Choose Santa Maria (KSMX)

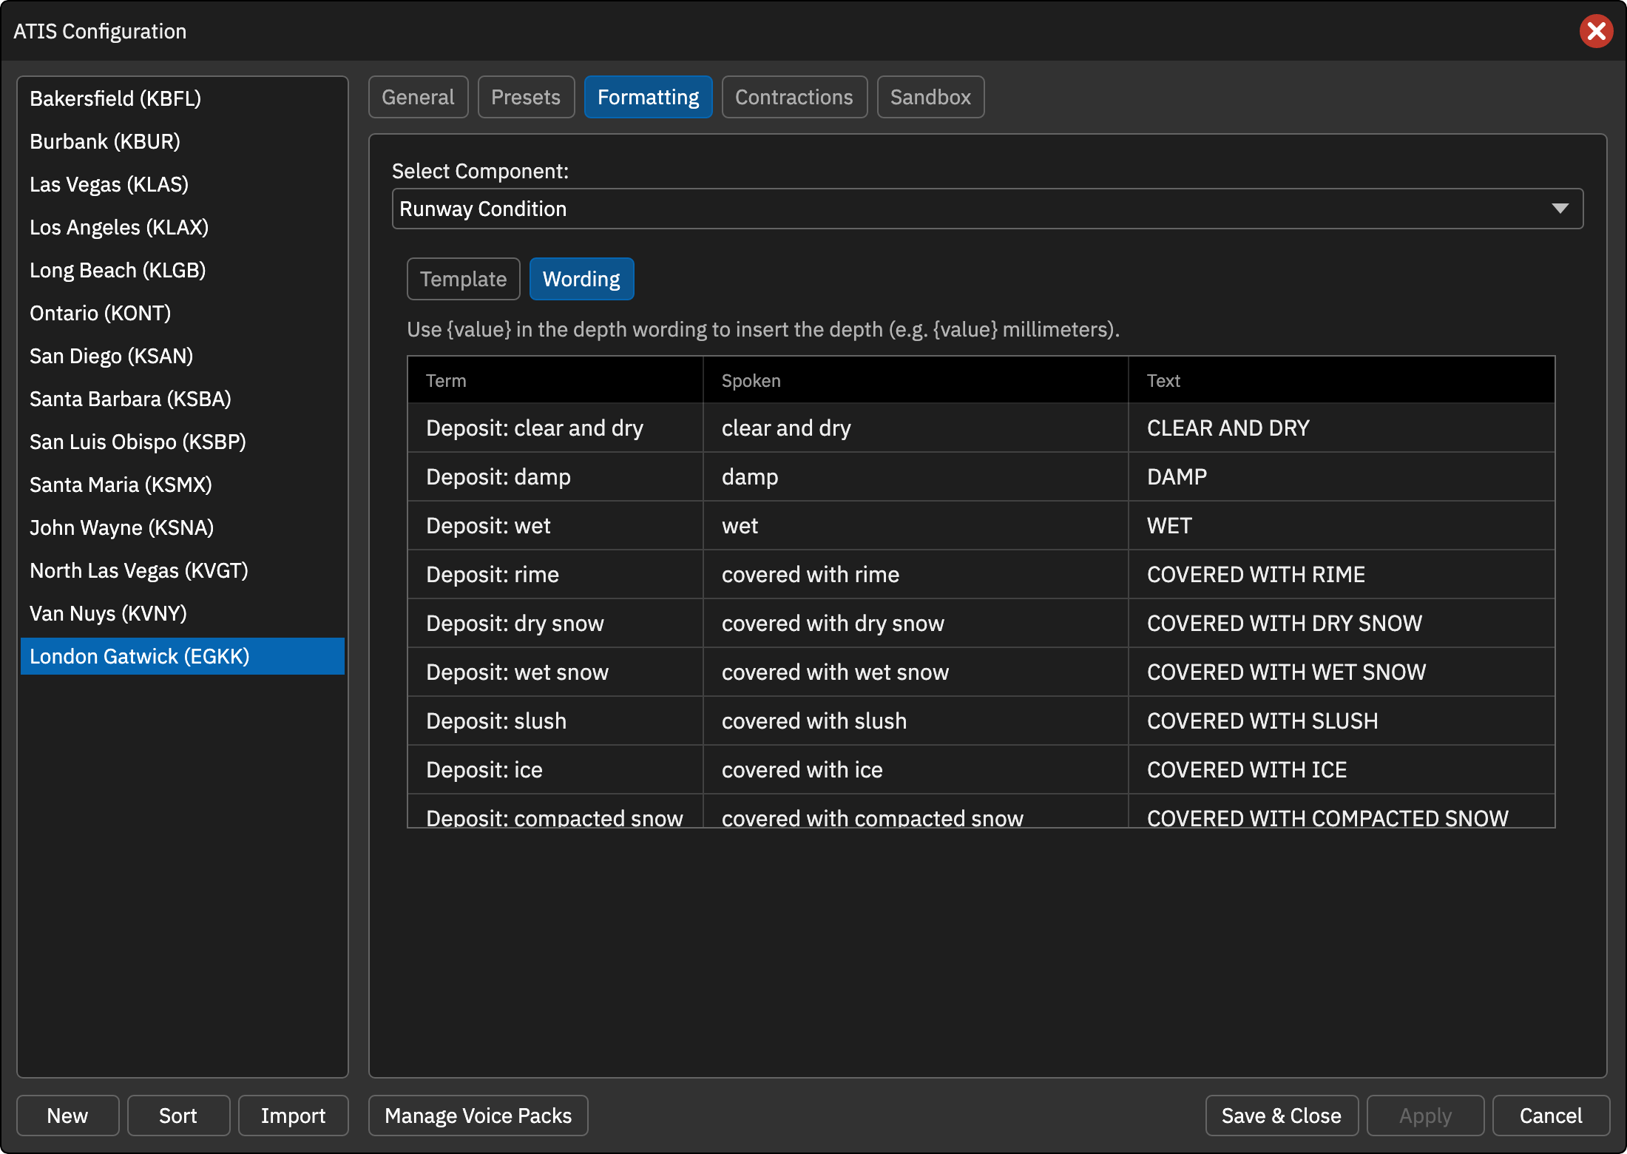[183, 485]
